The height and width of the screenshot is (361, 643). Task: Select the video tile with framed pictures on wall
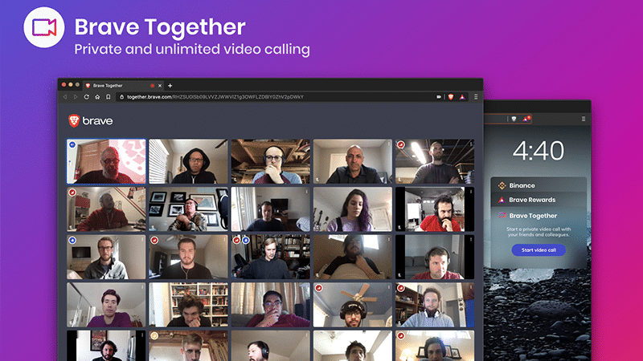(188, 209)
